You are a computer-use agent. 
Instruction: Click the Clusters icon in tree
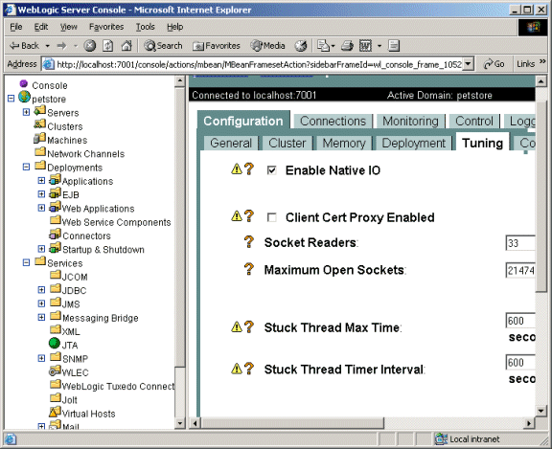(40, 124)
